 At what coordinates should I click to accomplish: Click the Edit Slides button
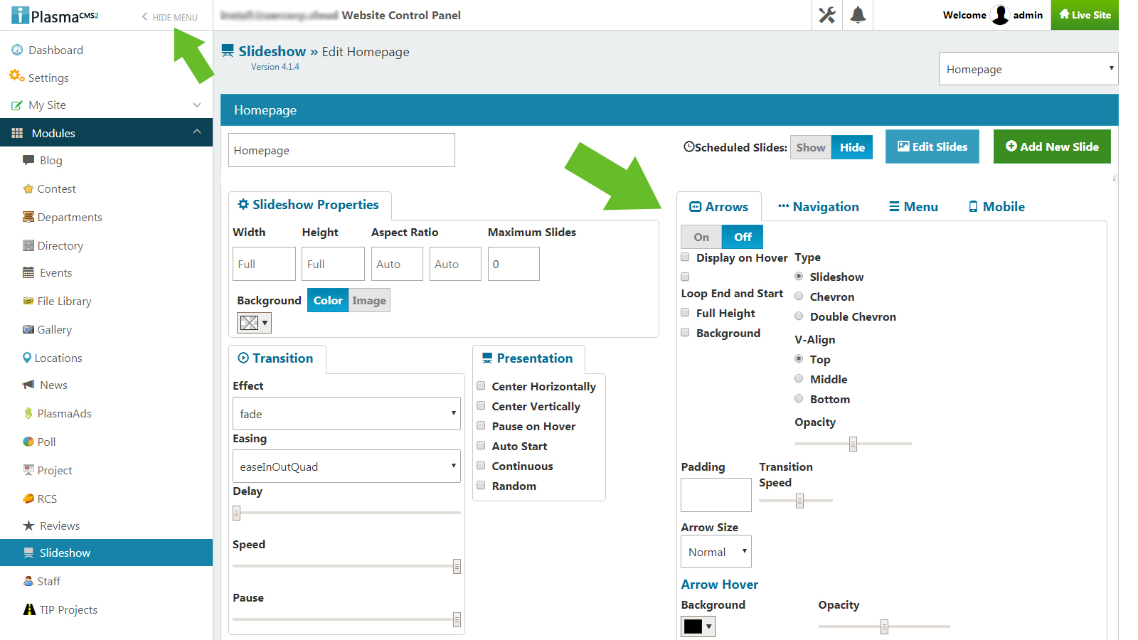point(932,146)
